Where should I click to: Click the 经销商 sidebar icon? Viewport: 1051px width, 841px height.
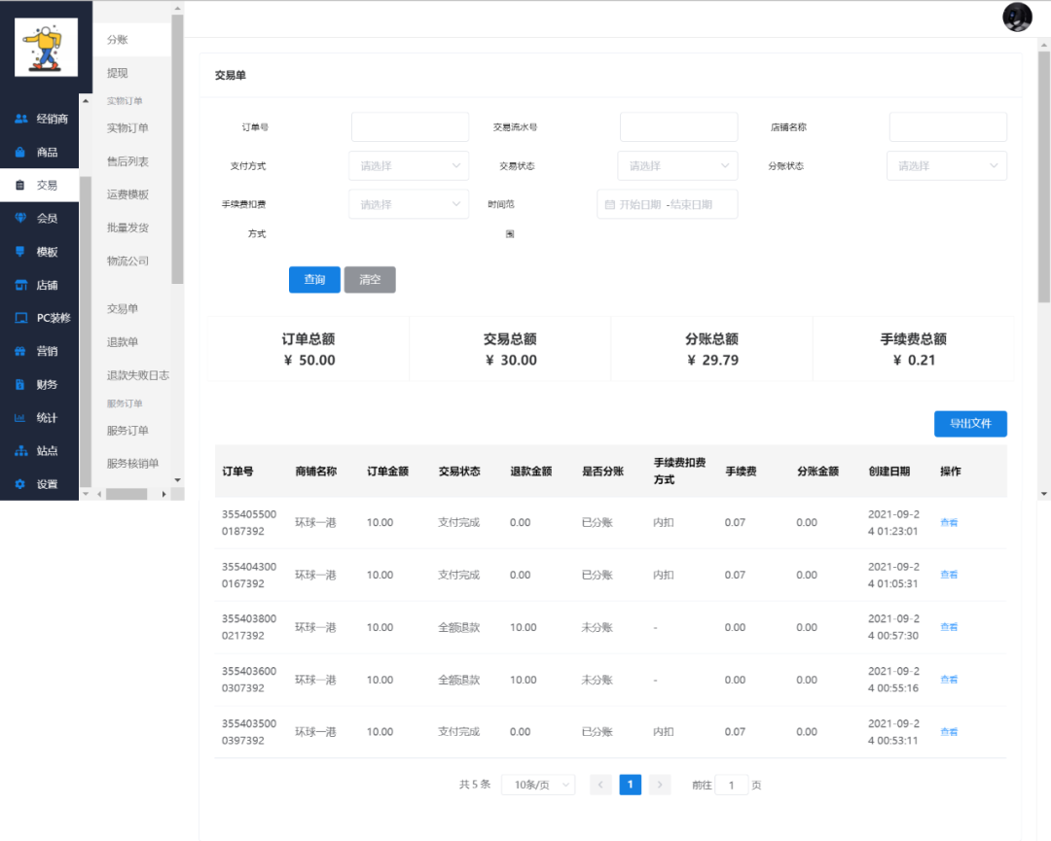(x=20, y=119)
